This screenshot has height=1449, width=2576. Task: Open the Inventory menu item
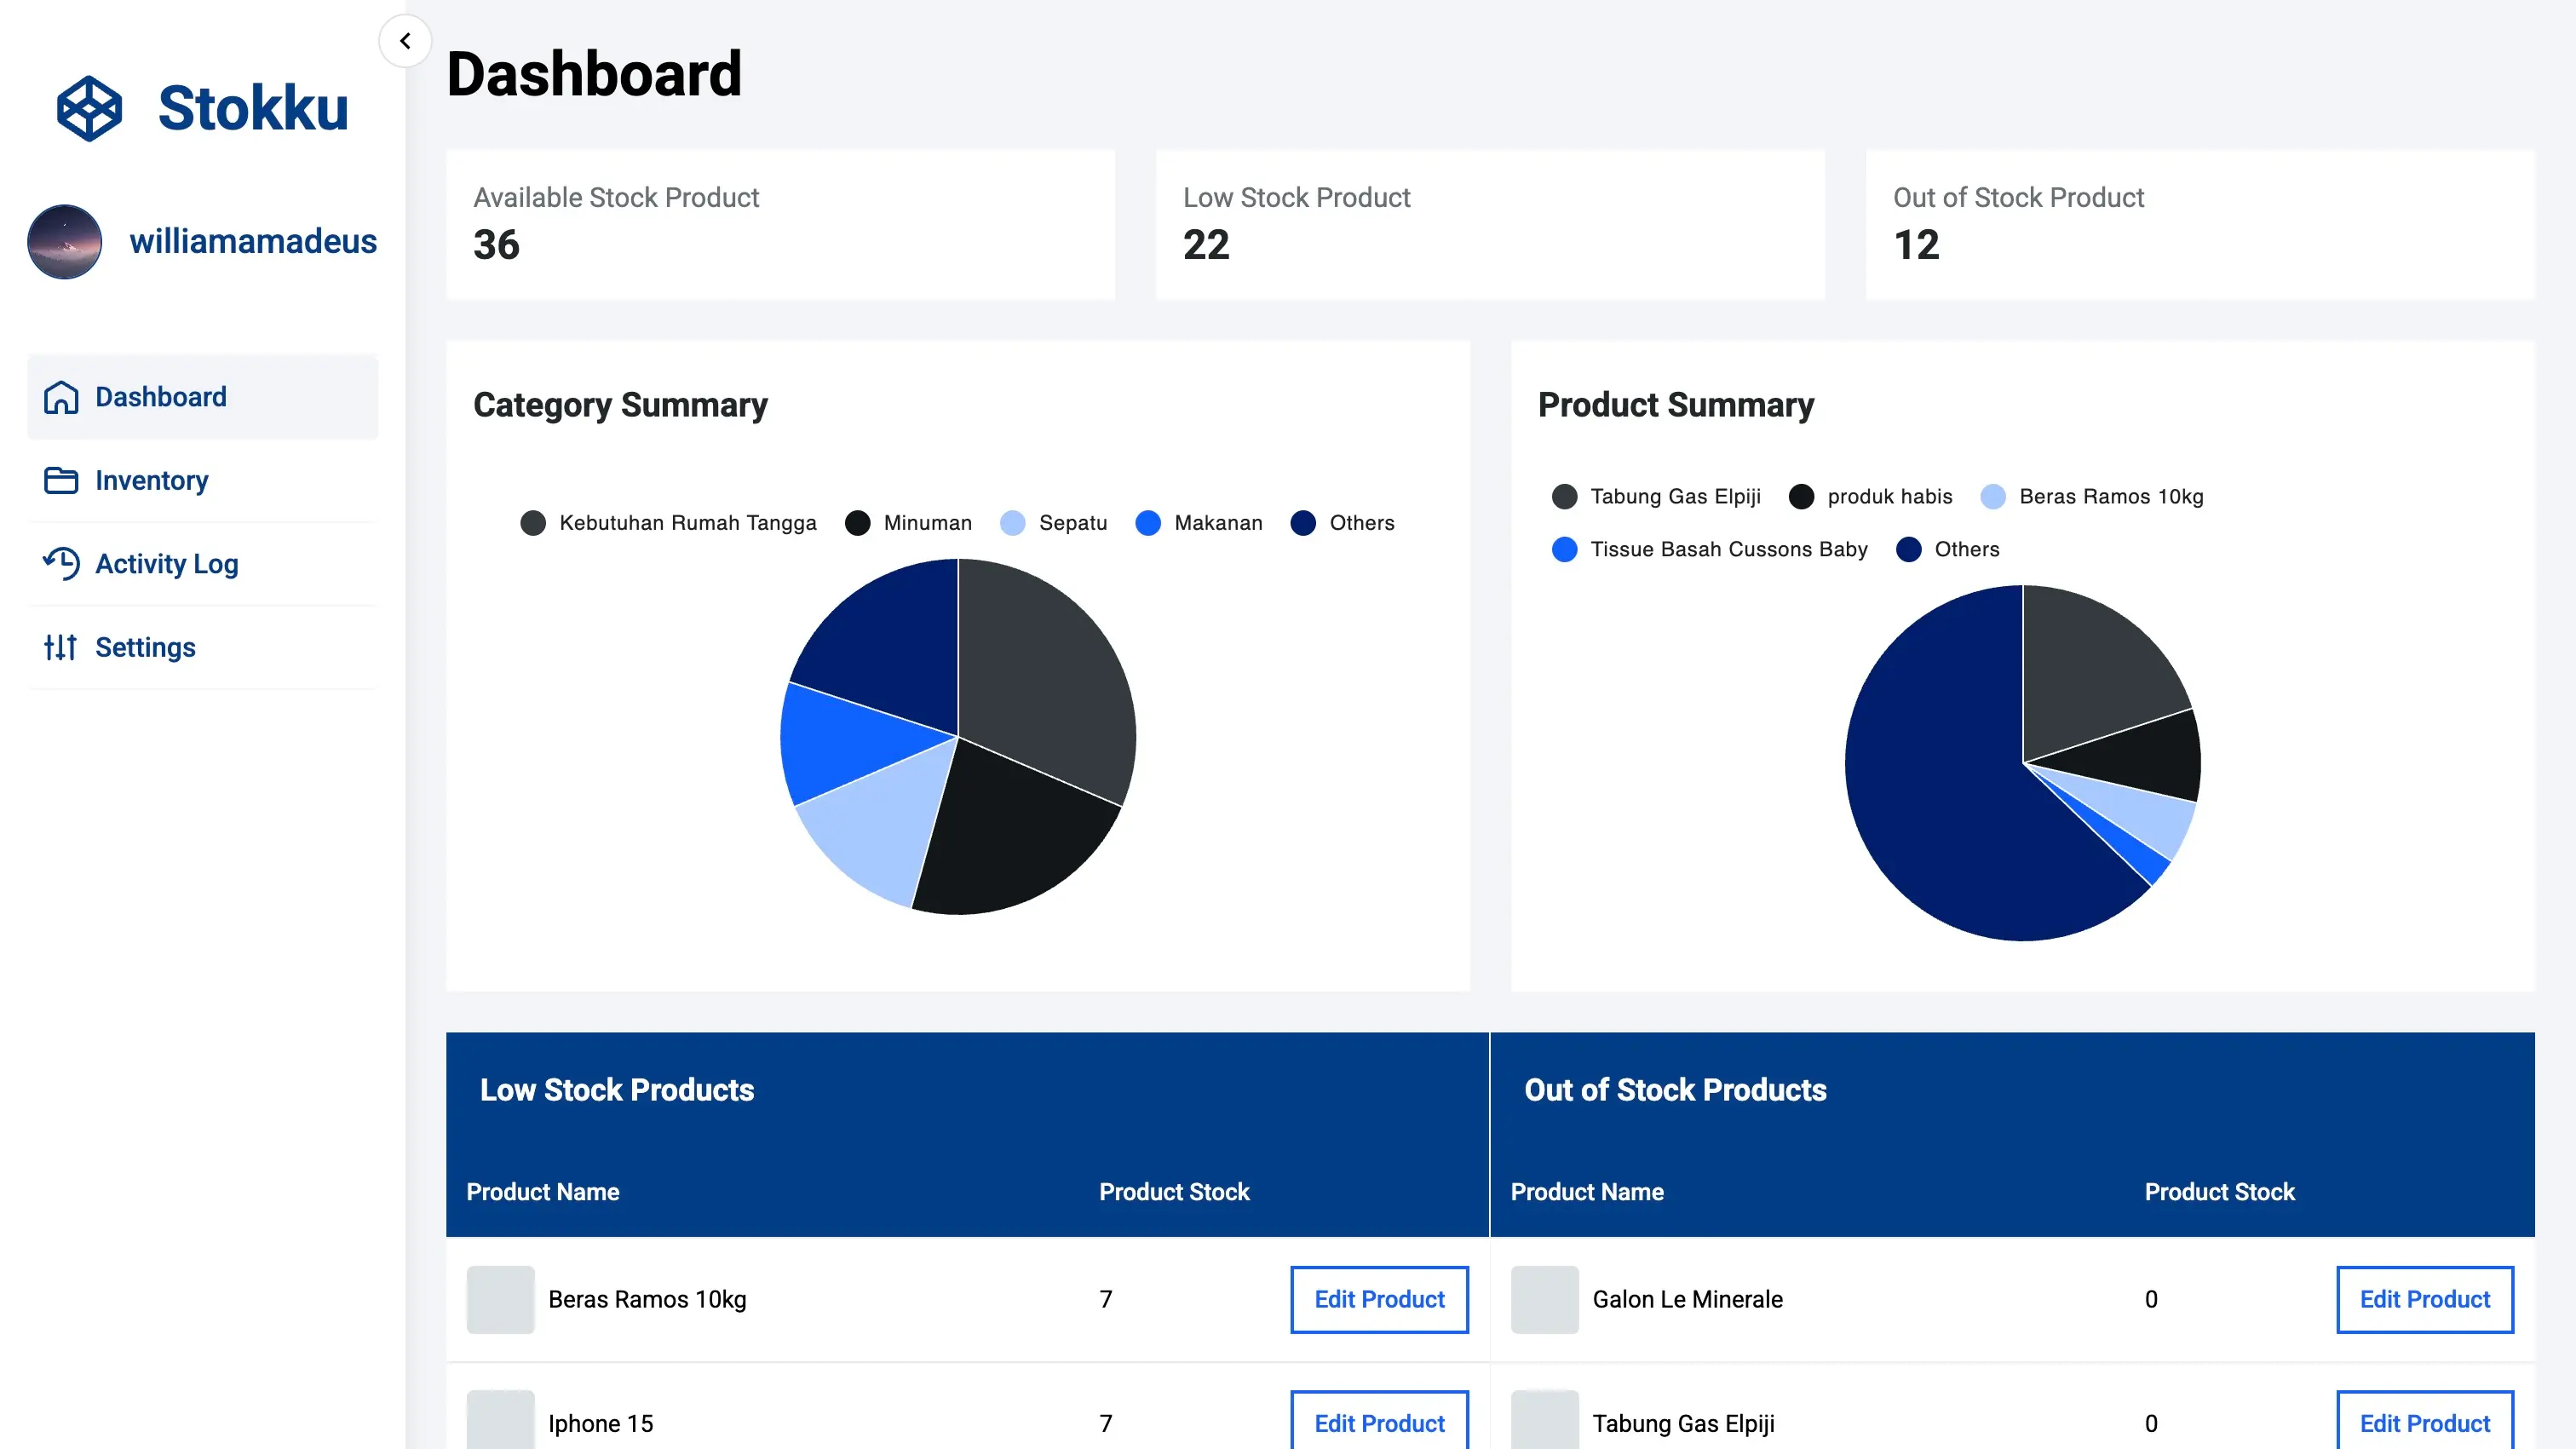point(151,481)
